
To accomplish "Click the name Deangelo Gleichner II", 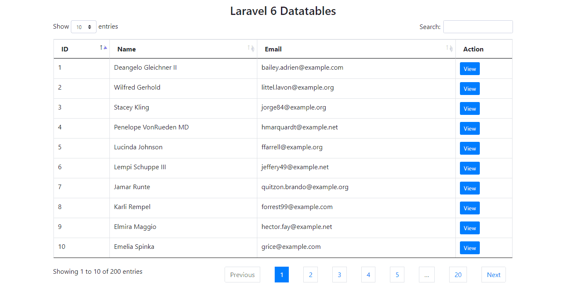I will tap(145, 67).
